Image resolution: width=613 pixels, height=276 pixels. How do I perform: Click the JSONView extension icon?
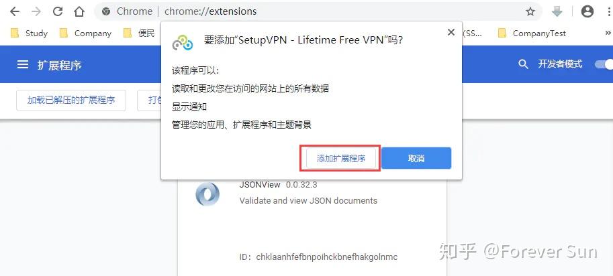coord(207,194)
